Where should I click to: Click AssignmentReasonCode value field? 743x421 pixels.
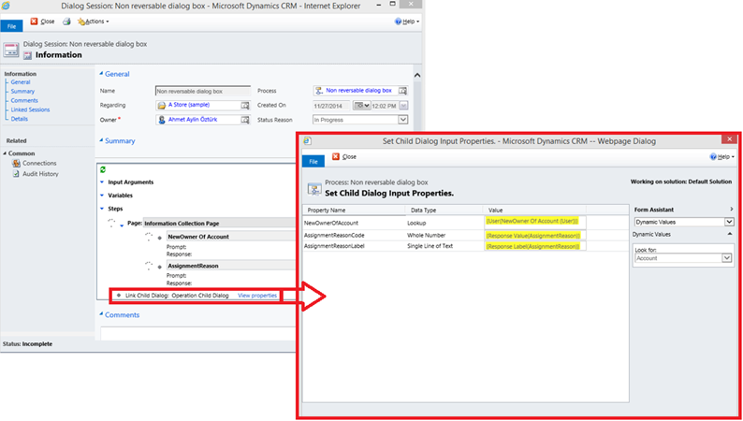click(535, 236)
